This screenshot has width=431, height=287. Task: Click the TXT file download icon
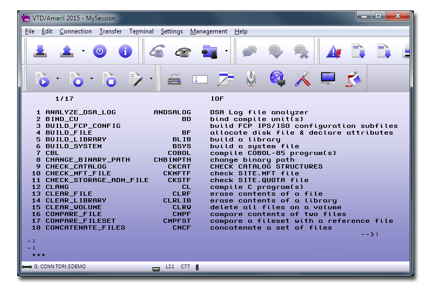point(358,51)
